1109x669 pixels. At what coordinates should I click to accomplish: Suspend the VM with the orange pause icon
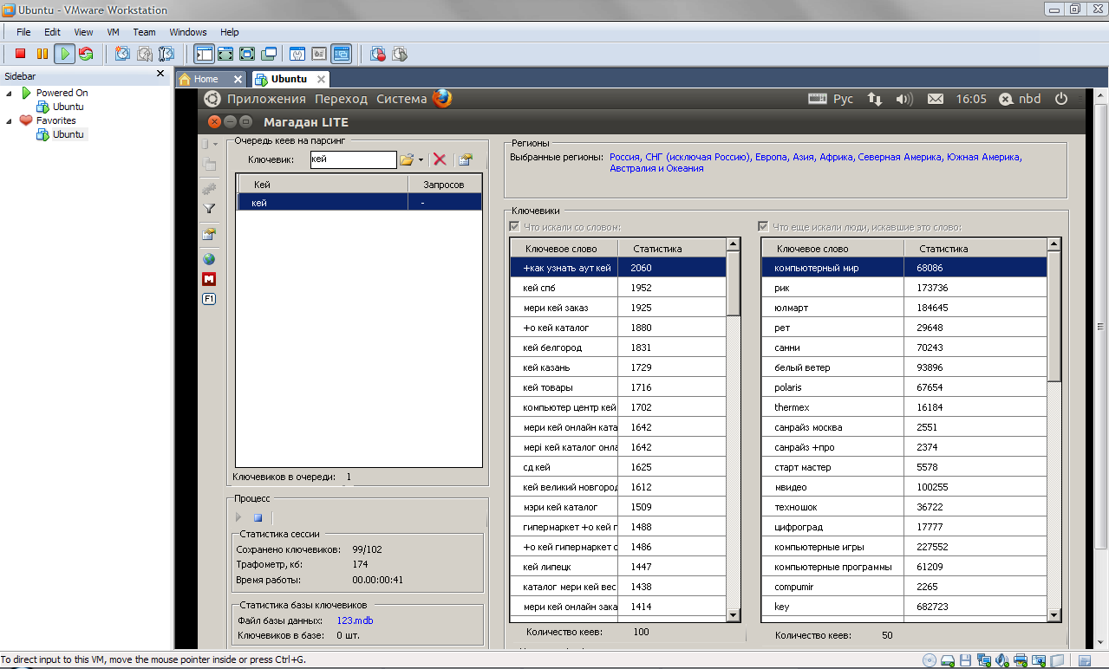tap(42, 54)
